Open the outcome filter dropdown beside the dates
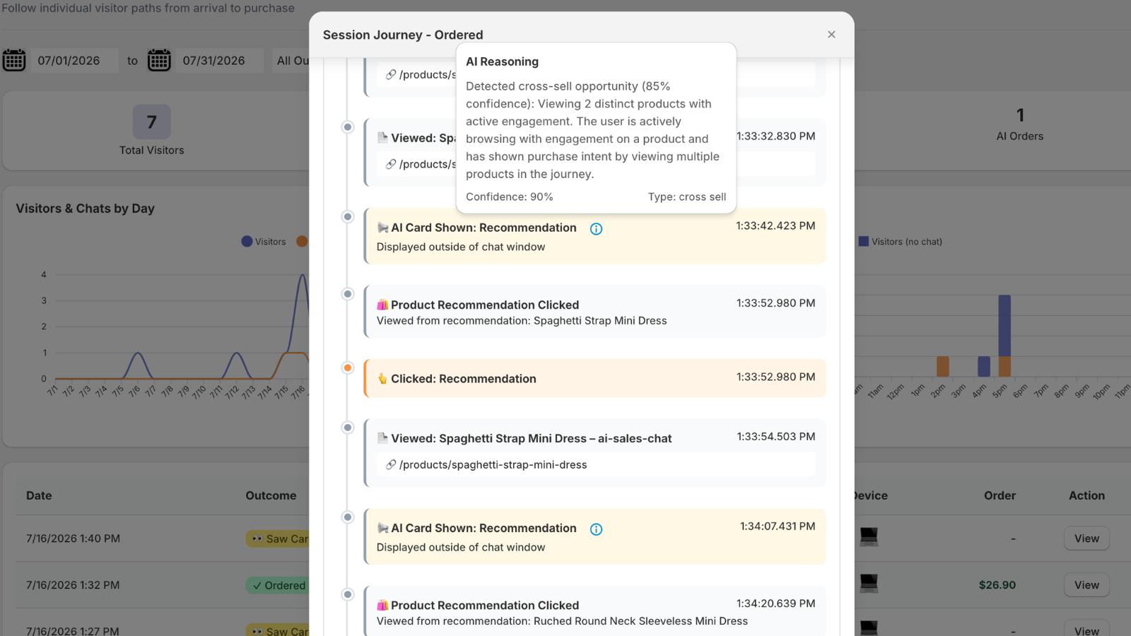1131x636 pixels. coord(292,61)
